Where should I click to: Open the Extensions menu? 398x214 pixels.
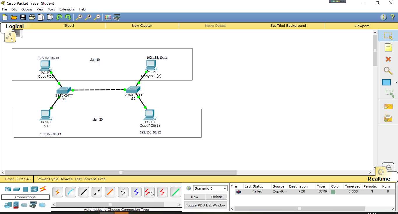coord(67,9)
